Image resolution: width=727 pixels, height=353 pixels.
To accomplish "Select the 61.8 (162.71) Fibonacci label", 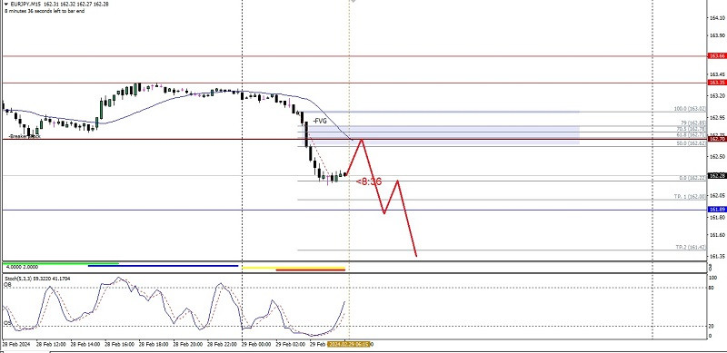I will click(x=692, y=134).
